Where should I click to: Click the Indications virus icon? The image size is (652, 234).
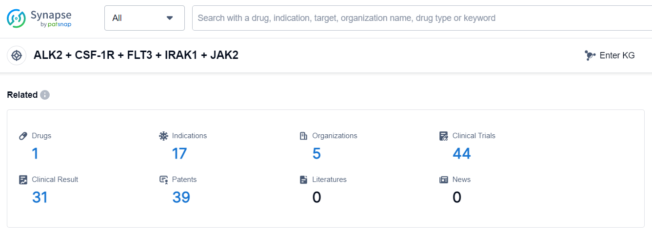pyautogui.click(x=163, y=136)
